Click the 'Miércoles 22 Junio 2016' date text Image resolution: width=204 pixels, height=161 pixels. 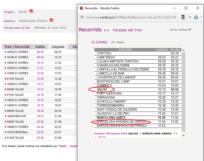click(50, 28)
